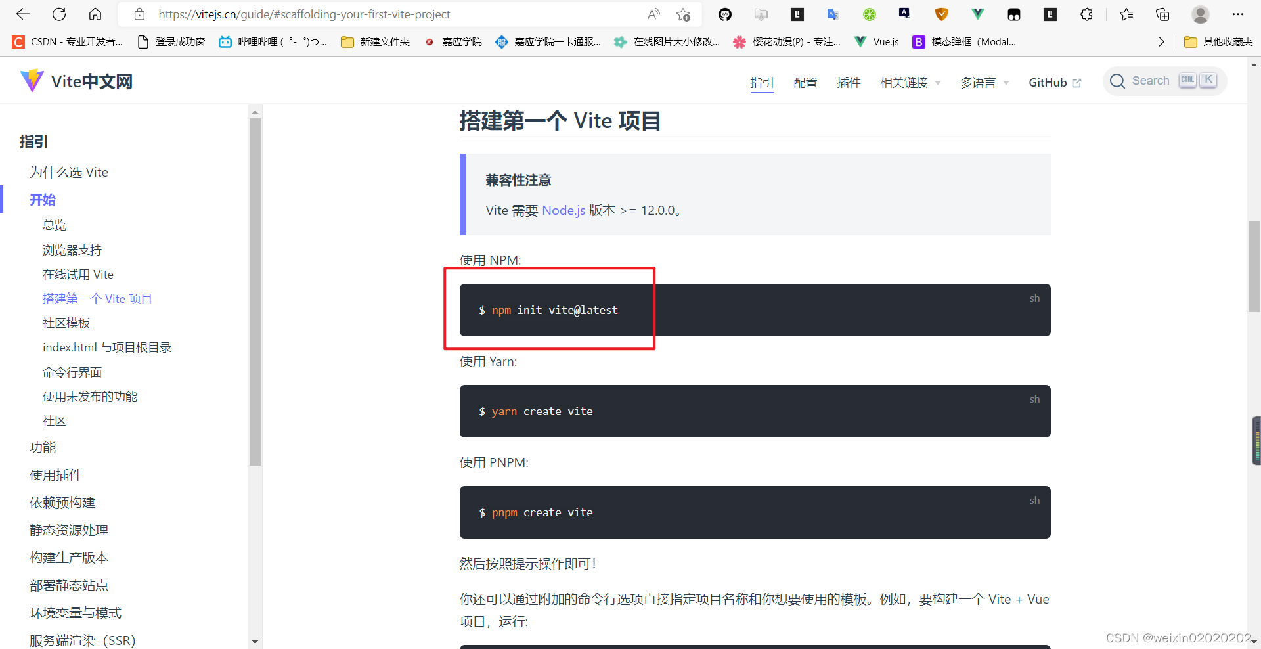The width and height of the screenshot is (1261, 649).
Task: Open 为什么选 Vite in sidebar
Action: (x=69, y=172)
